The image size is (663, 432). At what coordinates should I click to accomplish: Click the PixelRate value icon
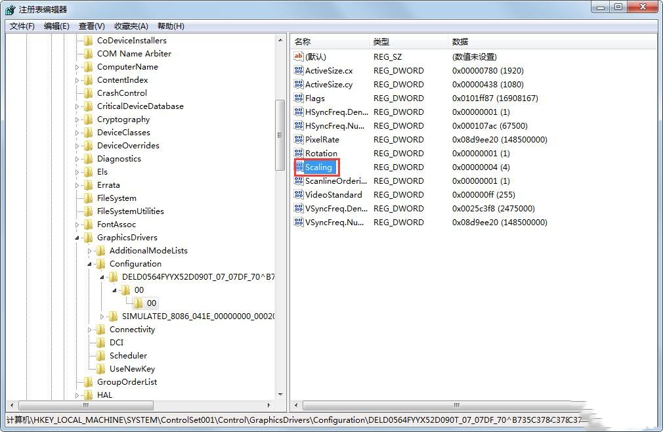click(299, 139)
